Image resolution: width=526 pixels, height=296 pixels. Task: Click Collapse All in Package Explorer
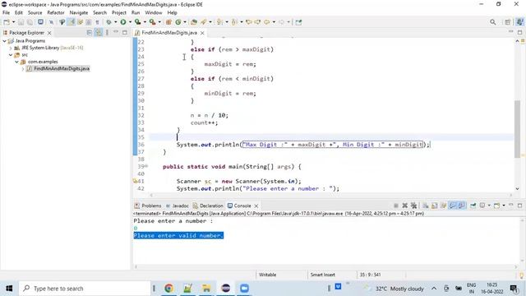click(90, 33)
